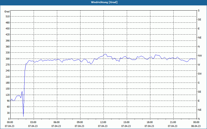This screenshot has width=207, height=129.
Task: Click the 300 degree axis label
Action: [x=8, y=59]
